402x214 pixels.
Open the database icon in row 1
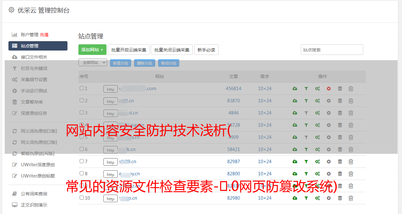click(340, 89)
